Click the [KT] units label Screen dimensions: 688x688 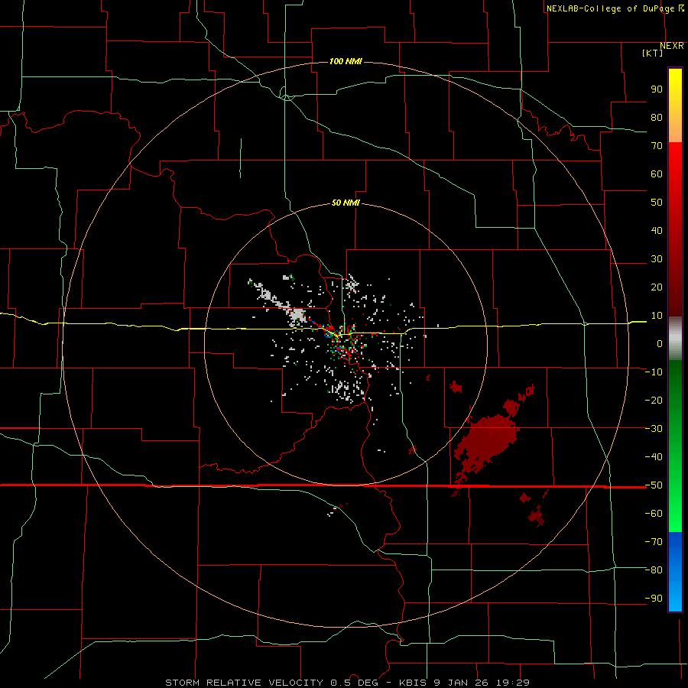(653, 53)
